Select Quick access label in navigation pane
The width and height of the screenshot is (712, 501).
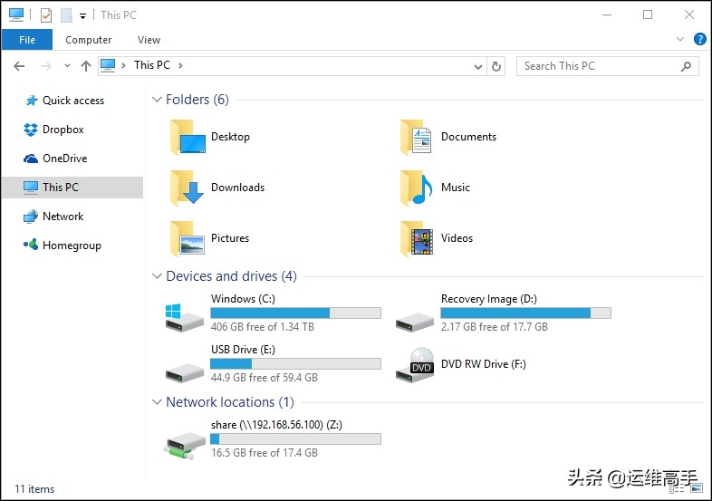click(73, 101)
